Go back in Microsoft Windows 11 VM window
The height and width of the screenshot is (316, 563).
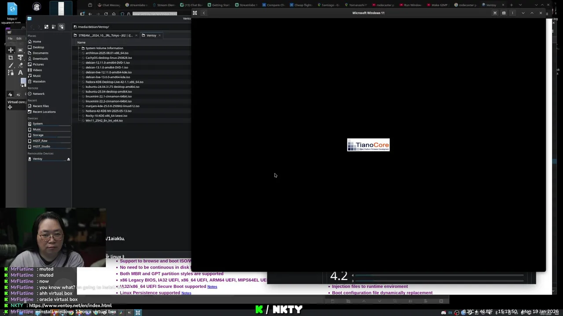(204, 13)
